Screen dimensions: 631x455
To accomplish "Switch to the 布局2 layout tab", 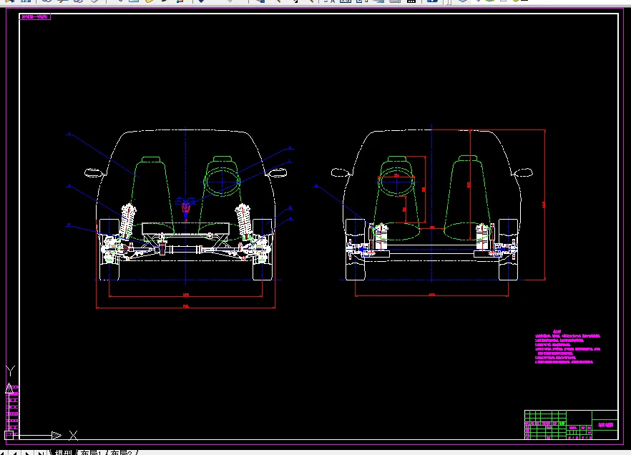I will pyautogui.click(x=121, y=453).
